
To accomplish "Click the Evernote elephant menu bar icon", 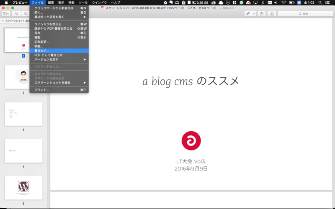I will pos(171,3).
